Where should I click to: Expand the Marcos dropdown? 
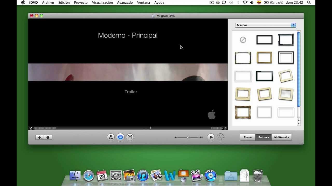click(x=266, y=25)
